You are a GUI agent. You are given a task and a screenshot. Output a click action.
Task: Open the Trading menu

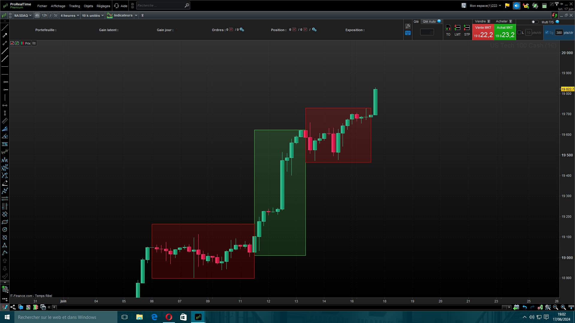coord(74,6)
